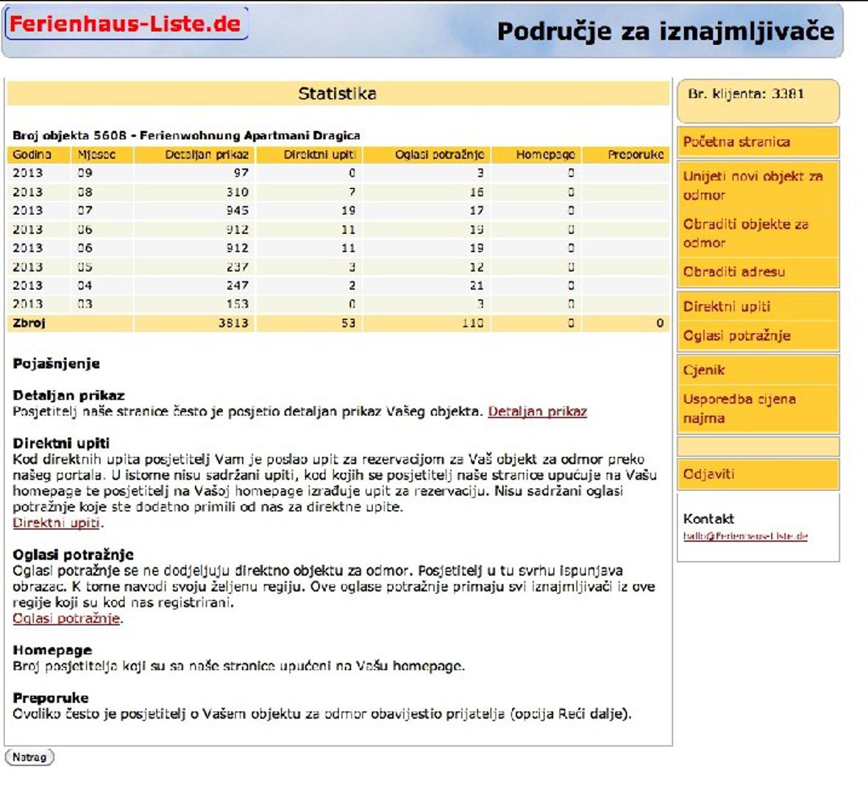Click the Godina column header
The image size is (868, 795).
(x=32, y=155)
